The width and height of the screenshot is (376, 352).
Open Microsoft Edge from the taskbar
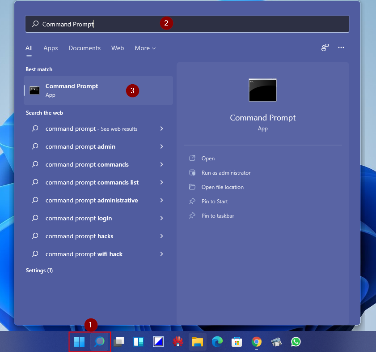[217, 342]
